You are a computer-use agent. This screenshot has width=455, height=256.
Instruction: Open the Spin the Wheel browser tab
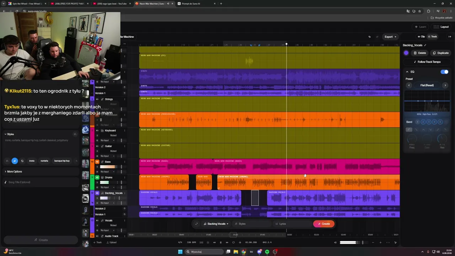[27, 4]
